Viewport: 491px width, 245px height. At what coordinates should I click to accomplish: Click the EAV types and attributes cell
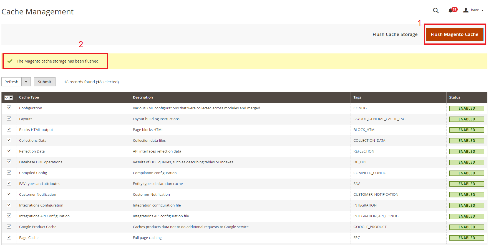click(x=73, y=184)
